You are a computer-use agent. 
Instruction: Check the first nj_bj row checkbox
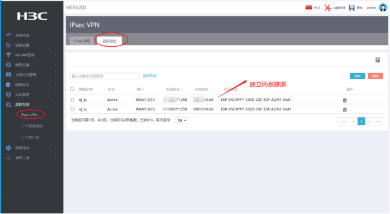(72, 100)
